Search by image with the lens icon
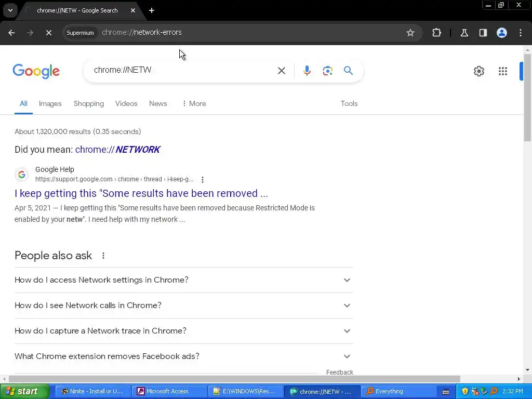532x399 pixels. [x=327, y=71]
